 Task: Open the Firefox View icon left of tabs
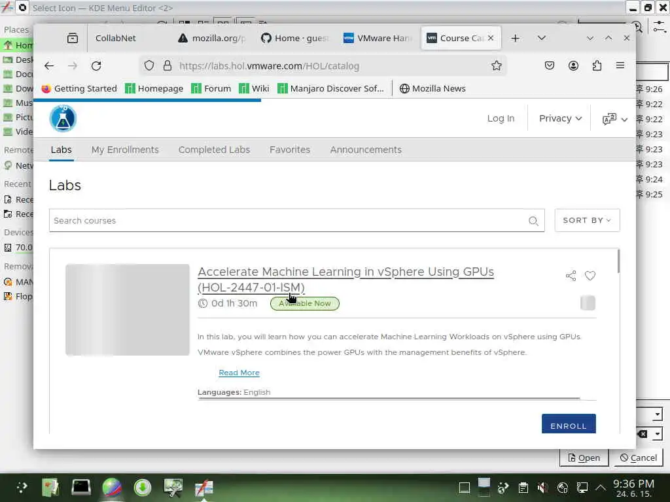[73, 39]
